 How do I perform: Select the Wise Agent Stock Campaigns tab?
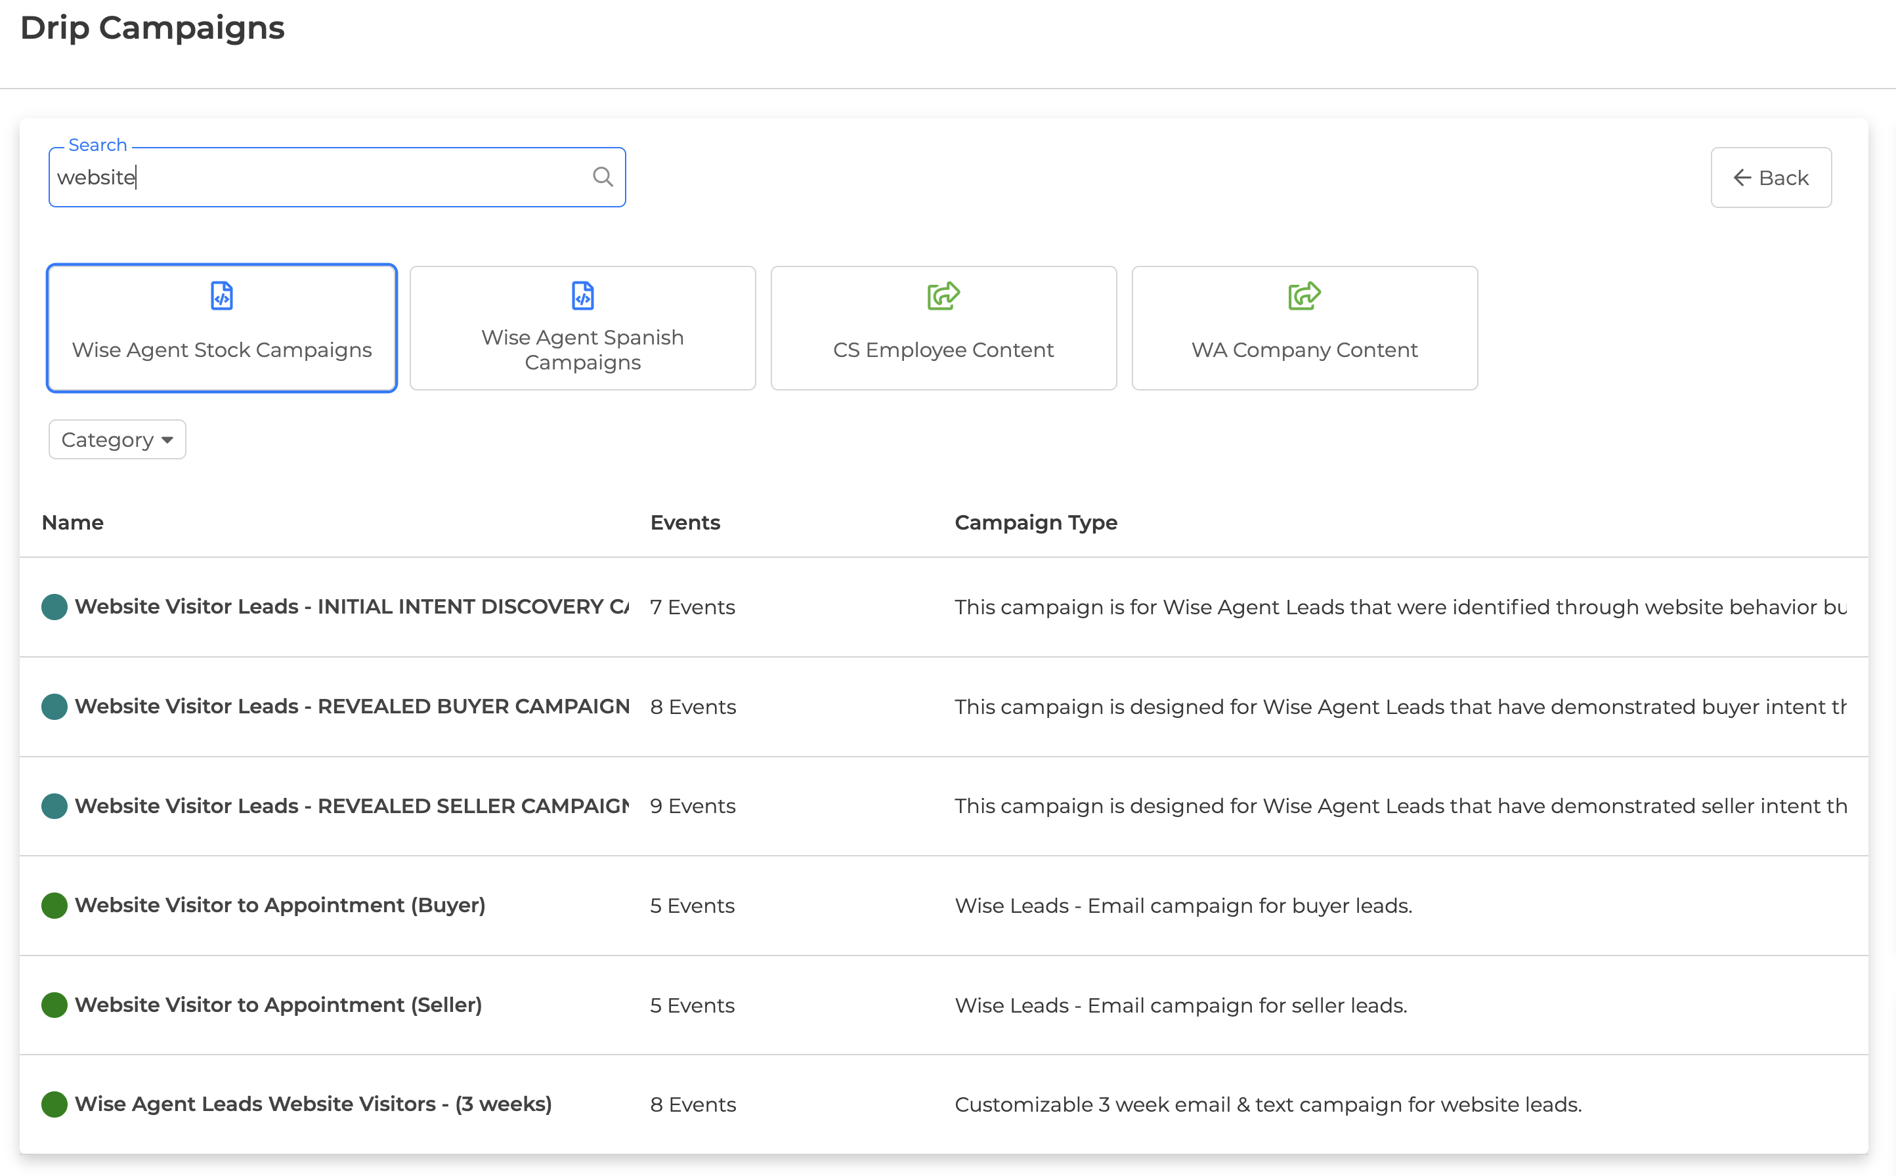point(222,327)
